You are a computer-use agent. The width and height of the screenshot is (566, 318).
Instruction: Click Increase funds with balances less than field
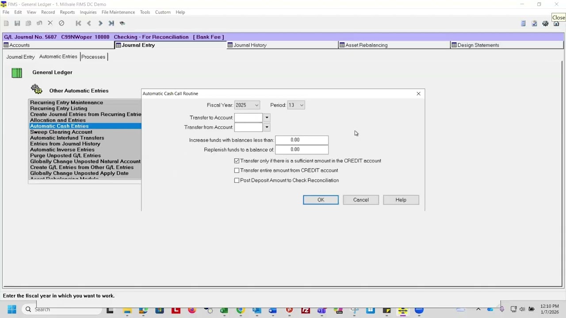pyautogui.click(x=302, y=140)
